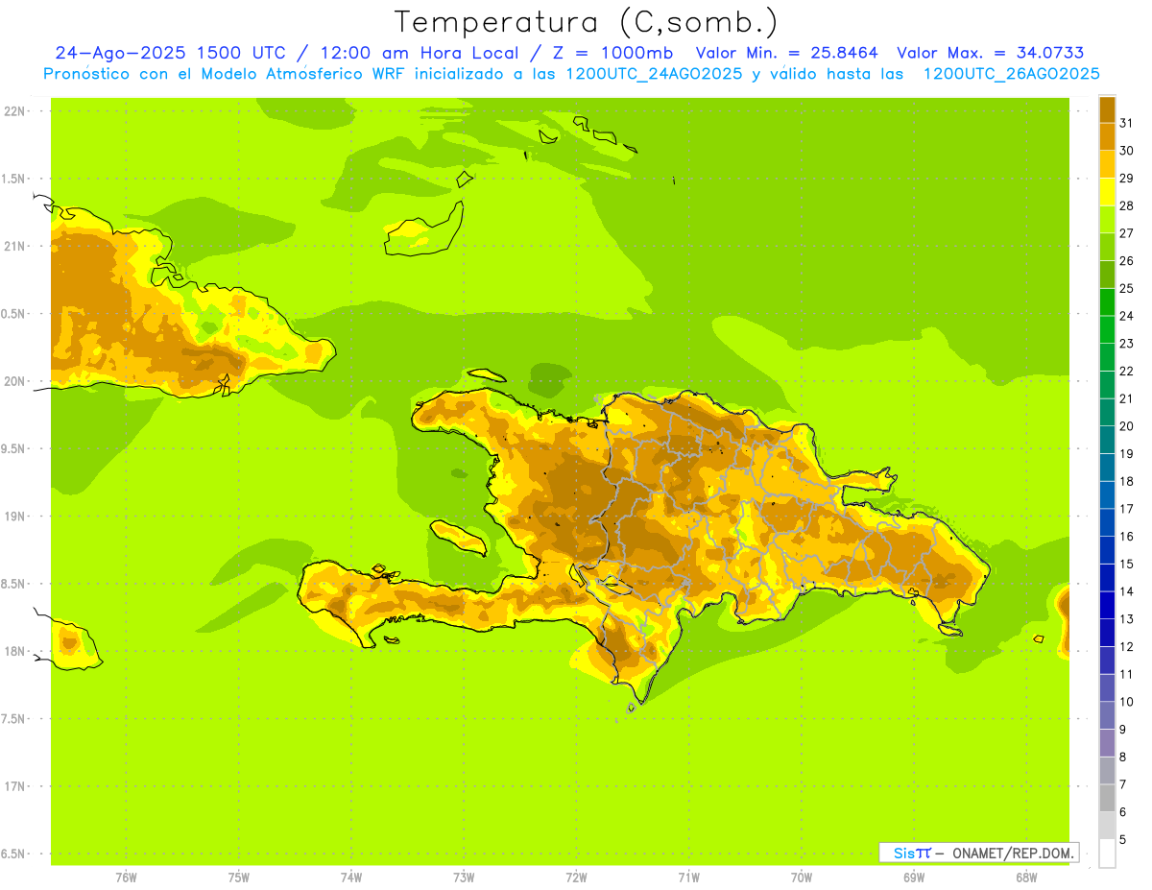Click the '7.5N' latitude label
Image resolution: width=1152 pixels, height=890 pixels.
(x=14, y=718)
